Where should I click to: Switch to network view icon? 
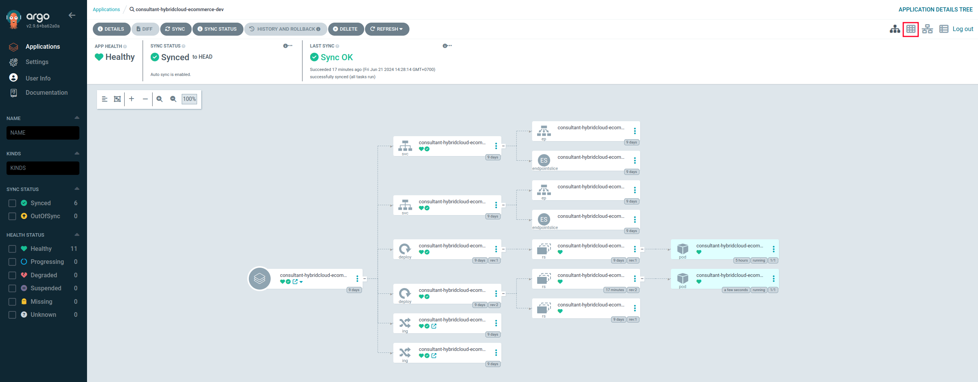pyautogui.click(x=927, y=29)
